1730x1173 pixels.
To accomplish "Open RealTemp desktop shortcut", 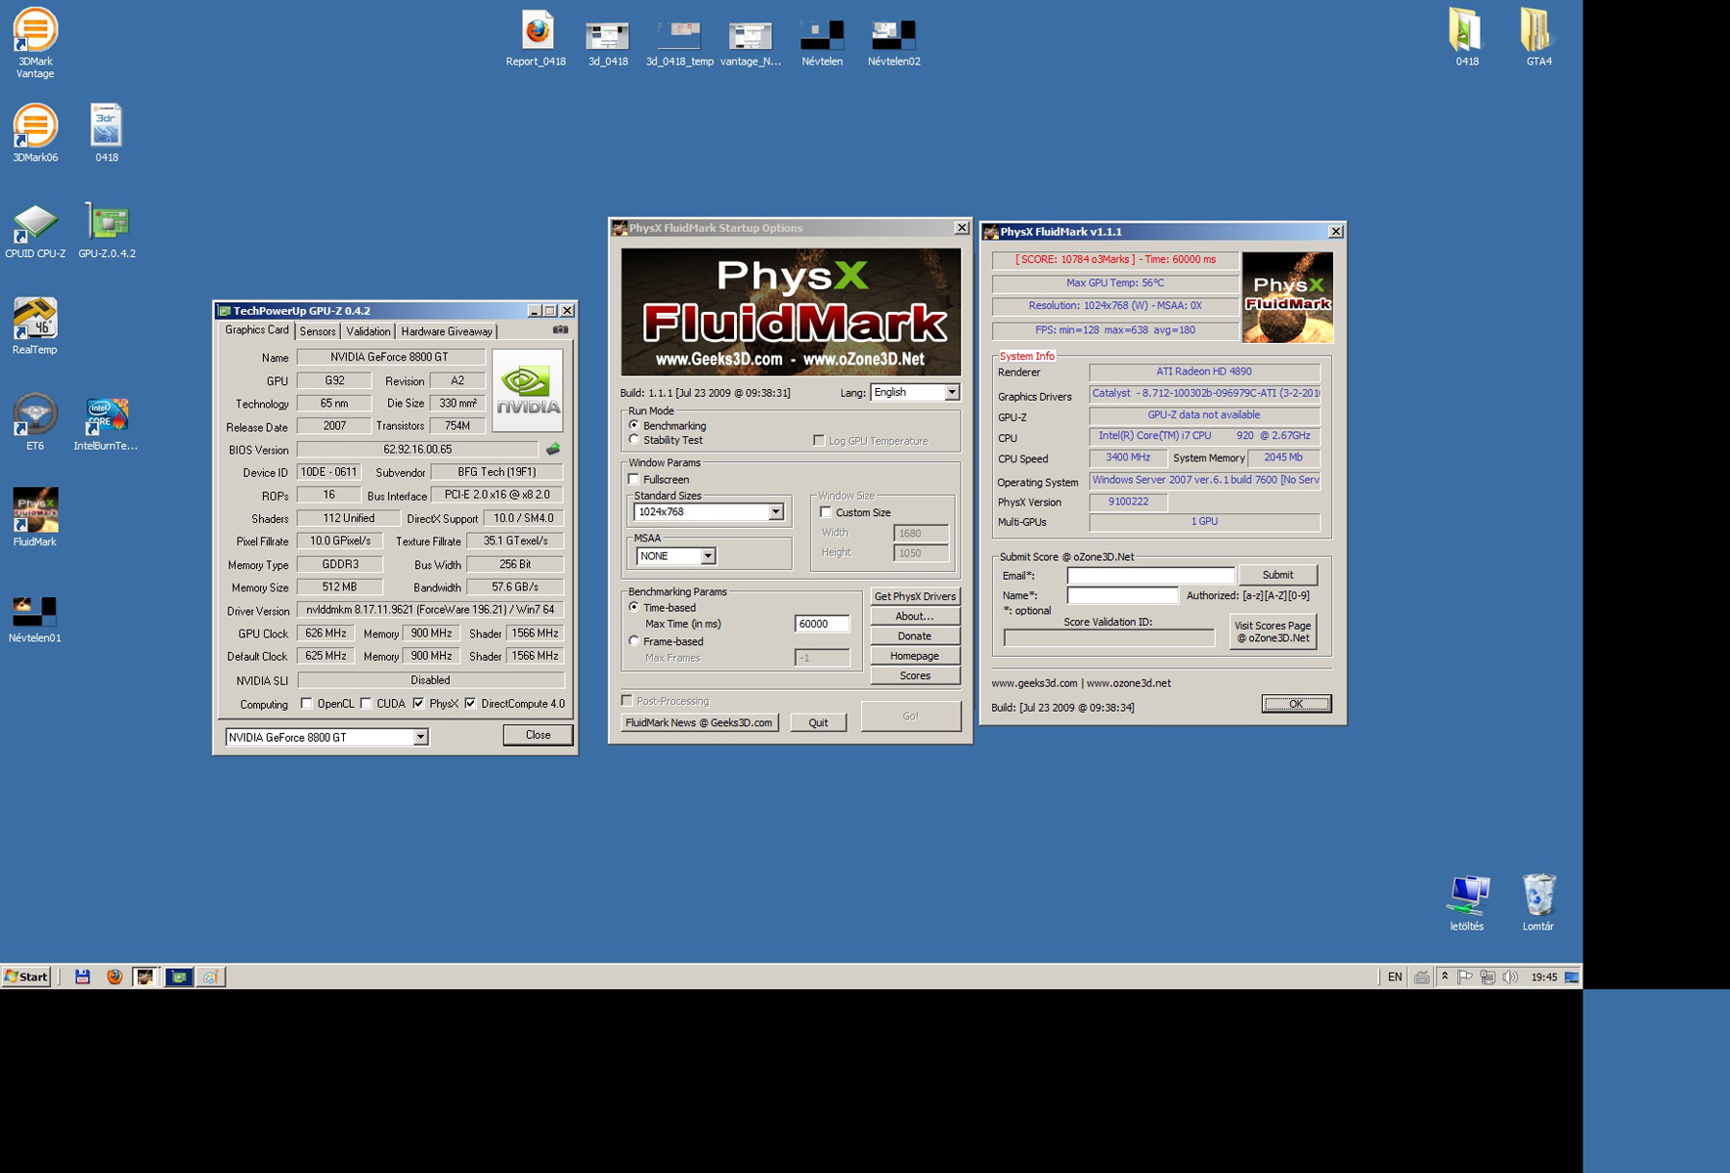I will (x=35, y=326).
